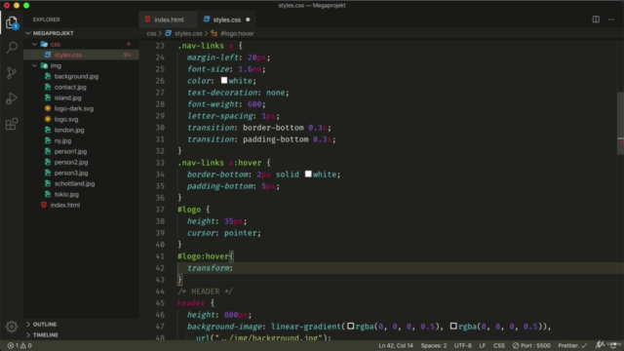This screenshot has height=351, width=624.
Task: Click the CSS language mode status
Action: pos(498,345)
